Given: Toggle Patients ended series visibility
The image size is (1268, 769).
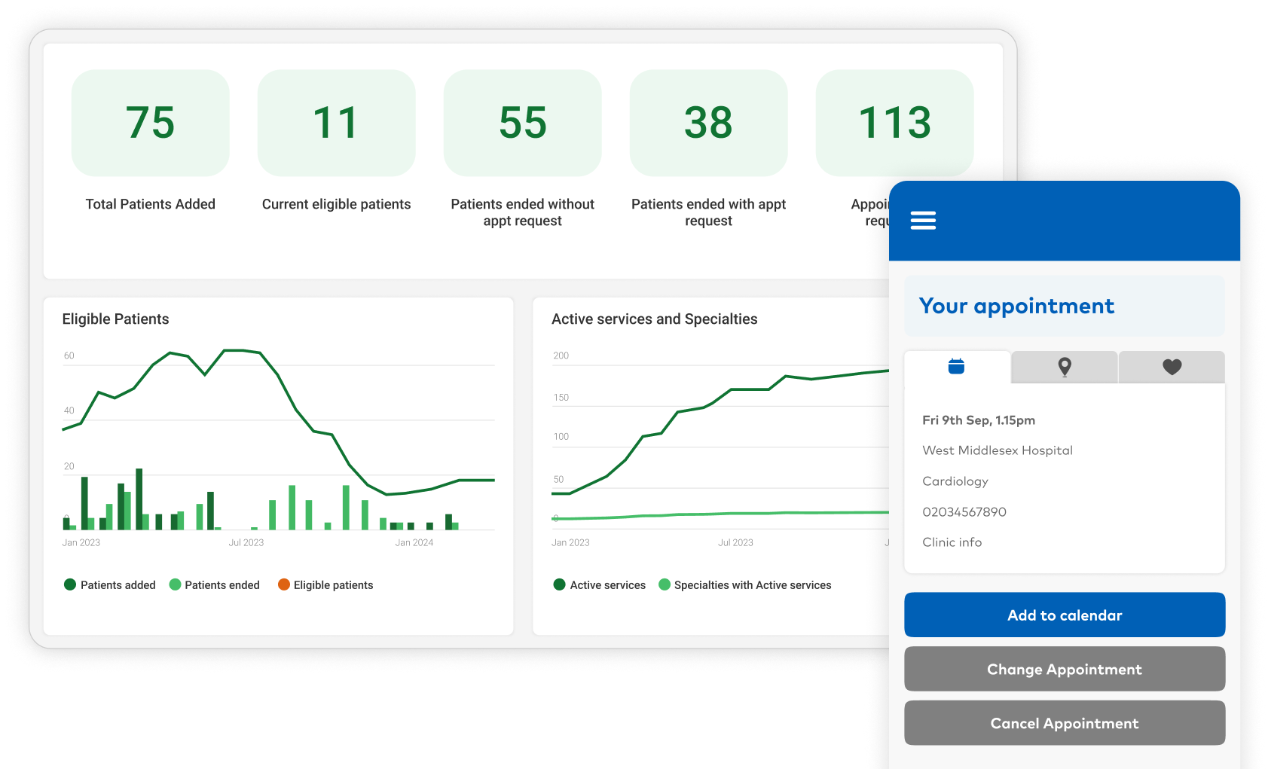Looking at the screenshot, I should pos(175,584).
